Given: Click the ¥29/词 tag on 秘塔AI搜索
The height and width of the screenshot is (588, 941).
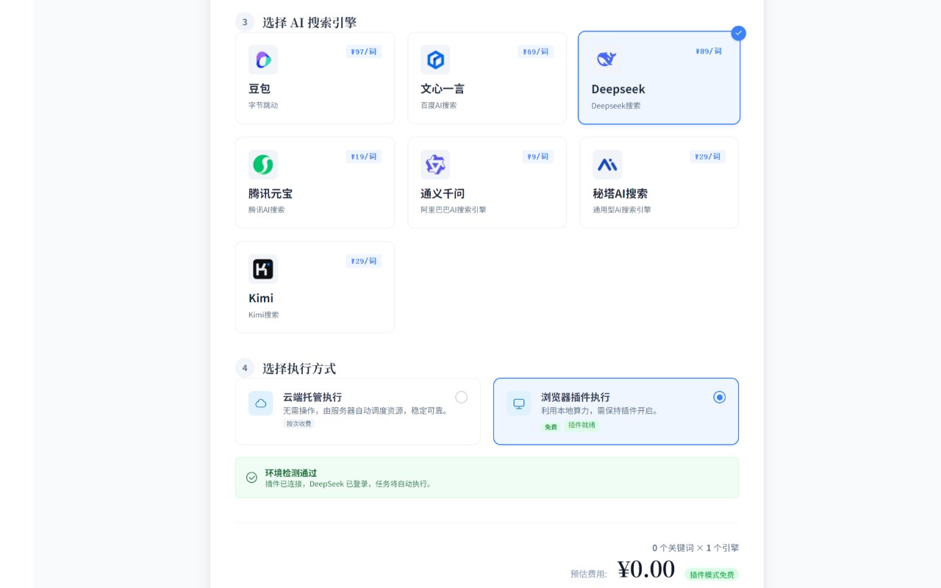Looking at the screenshot, I should click(708, 157).
